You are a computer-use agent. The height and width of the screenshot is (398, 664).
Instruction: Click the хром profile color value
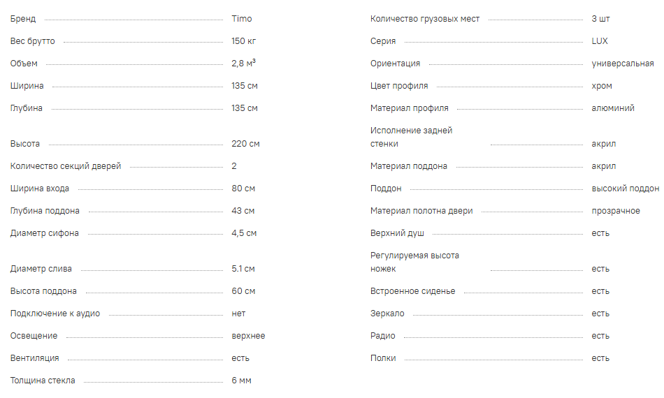(x=602, y=86)
